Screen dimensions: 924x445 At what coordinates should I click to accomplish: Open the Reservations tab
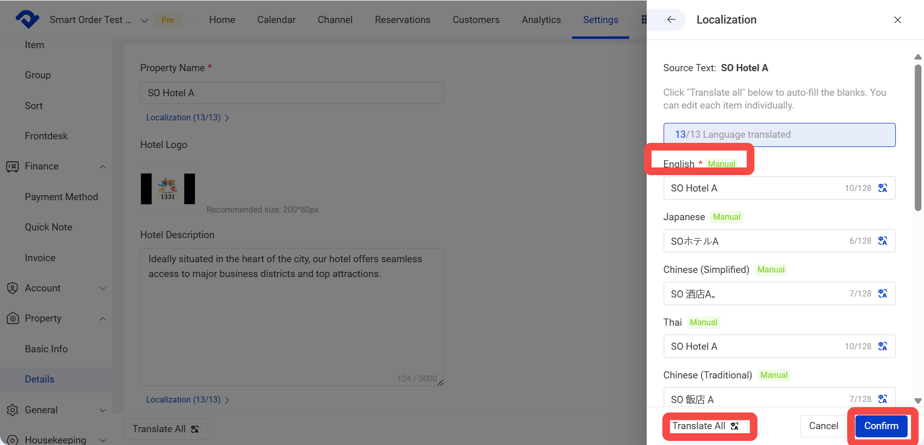[x=403, y=19]
